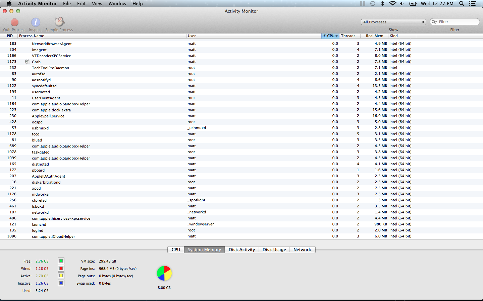
Task: Click the Inspect info icon
Action: (x=36, y=22)
